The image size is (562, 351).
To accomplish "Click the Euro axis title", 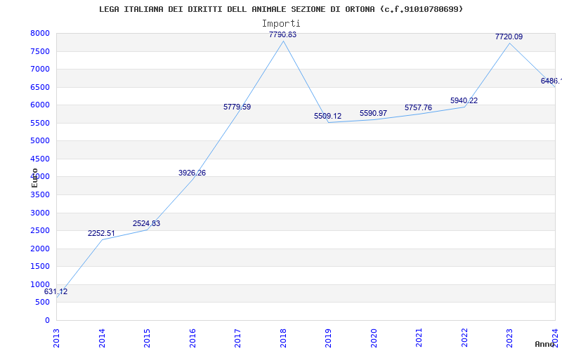I will [x=34, y=178].
